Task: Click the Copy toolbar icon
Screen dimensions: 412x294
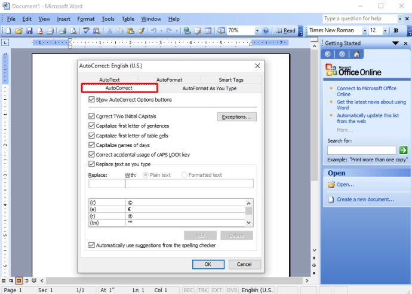Action: (120, 30)
